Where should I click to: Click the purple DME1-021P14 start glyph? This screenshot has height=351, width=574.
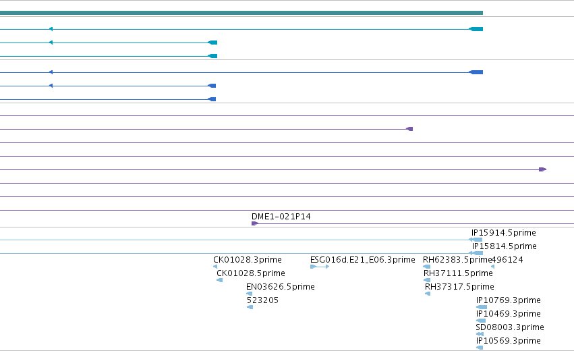point(255,223)
